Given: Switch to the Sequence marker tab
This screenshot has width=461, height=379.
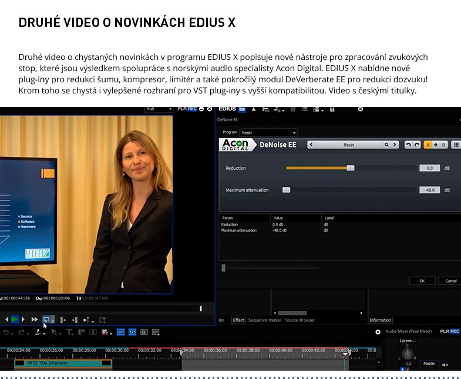Looking at the screenshot, I should coord(265,320).
